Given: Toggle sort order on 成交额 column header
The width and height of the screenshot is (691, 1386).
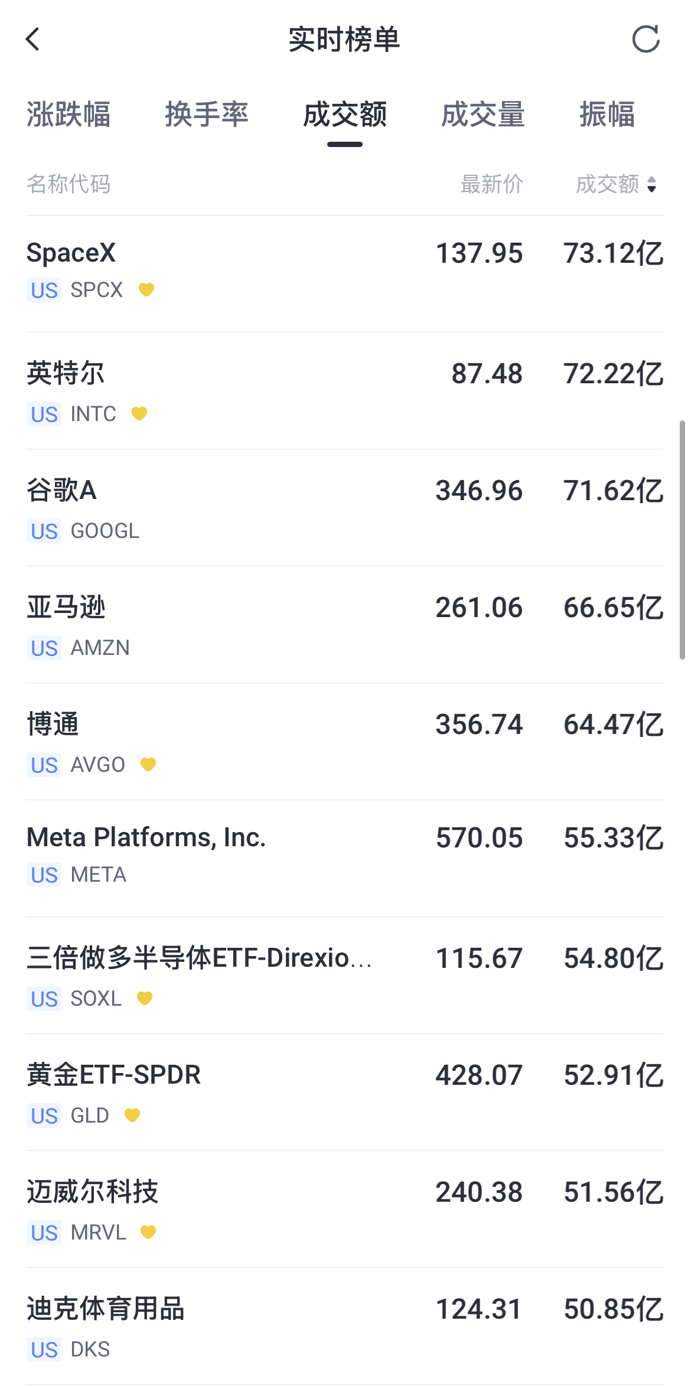Looking at the screenshot, I should coord(617,184).
